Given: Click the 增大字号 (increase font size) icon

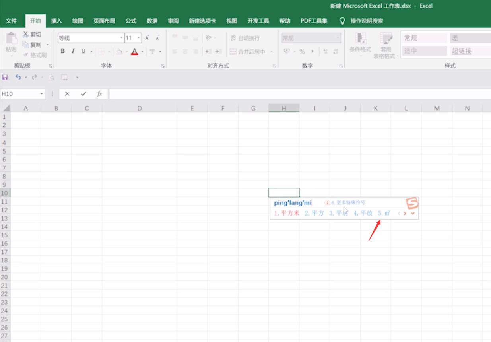Looking at the screenshot, I should [x=146, y=38].
